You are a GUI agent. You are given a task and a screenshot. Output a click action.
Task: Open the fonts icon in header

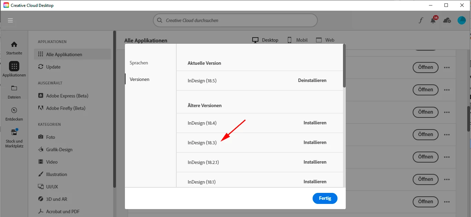point(421,20)
